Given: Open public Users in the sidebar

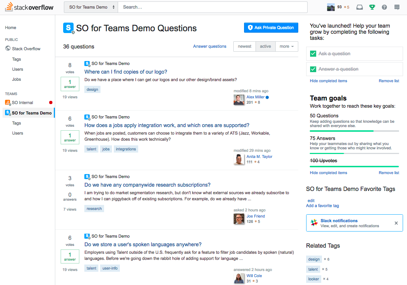Looking at the screenshot, I should (x=17, y=69).
